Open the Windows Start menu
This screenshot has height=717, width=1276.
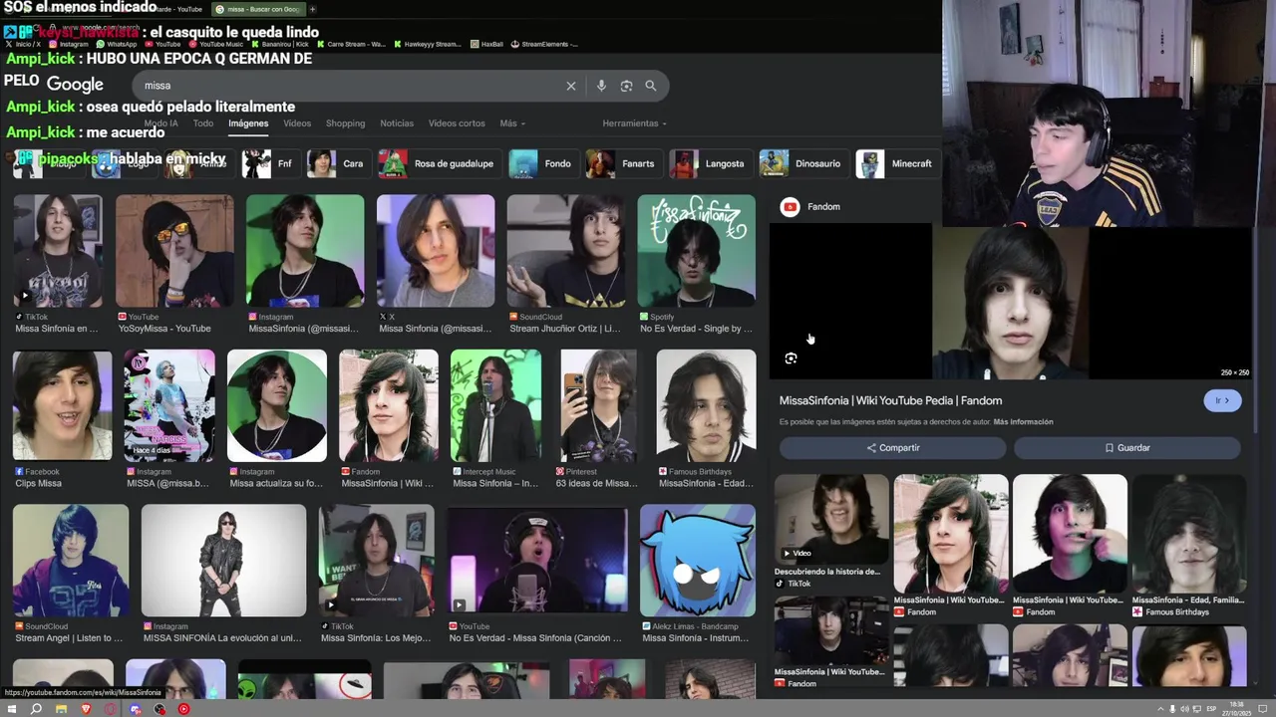(x=12, y=709)
